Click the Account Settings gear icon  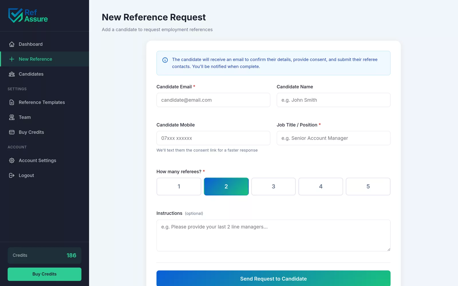(12, 160)
